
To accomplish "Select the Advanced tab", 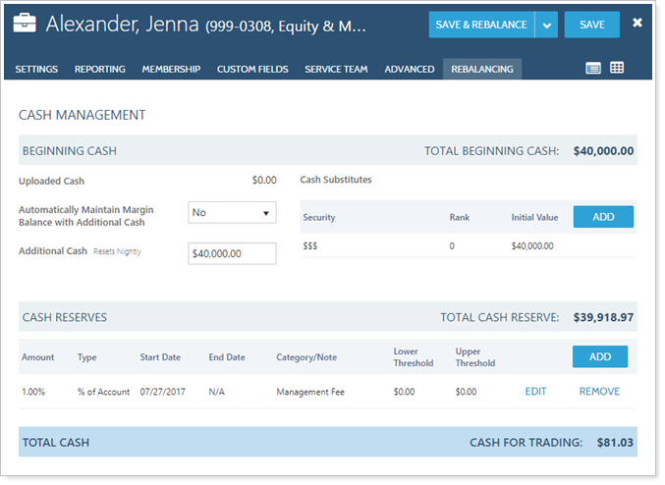I will (410, 70).
